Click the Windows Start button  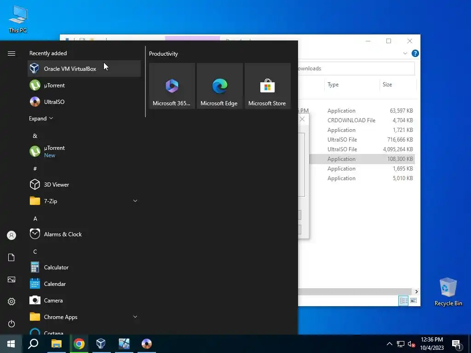11,344
